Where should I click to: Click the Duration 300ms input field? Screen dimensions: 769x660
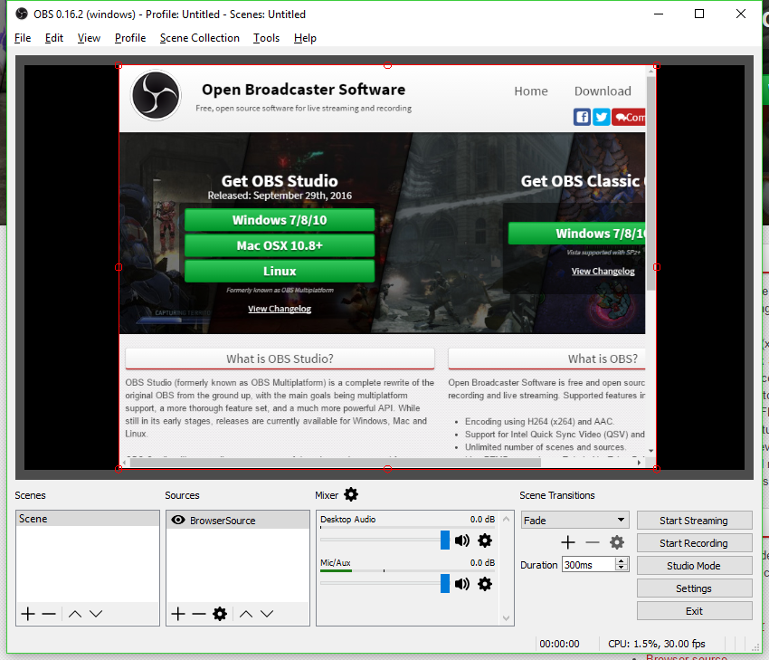pyautogui.click(x=589, y=565)
